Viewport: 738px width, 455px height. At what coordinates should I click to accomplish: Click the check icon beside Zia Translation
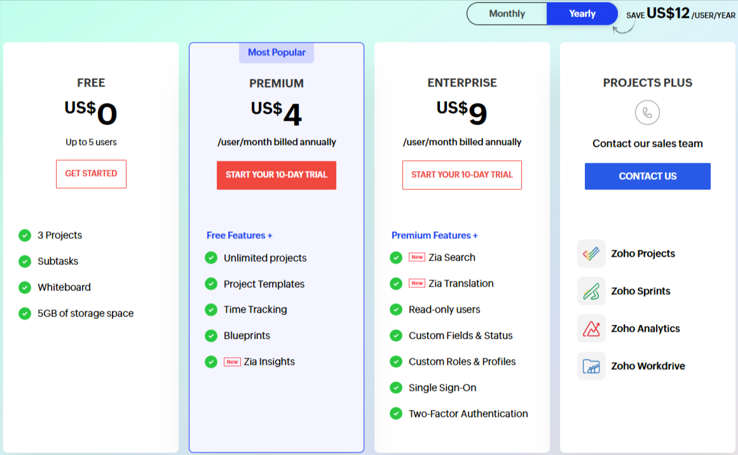396,283
